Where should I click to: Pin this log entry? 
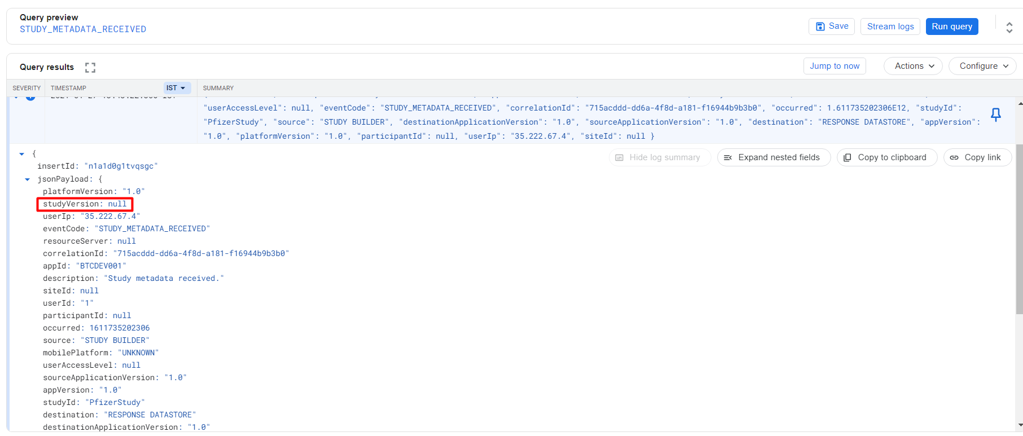click(x=996, y=114)
